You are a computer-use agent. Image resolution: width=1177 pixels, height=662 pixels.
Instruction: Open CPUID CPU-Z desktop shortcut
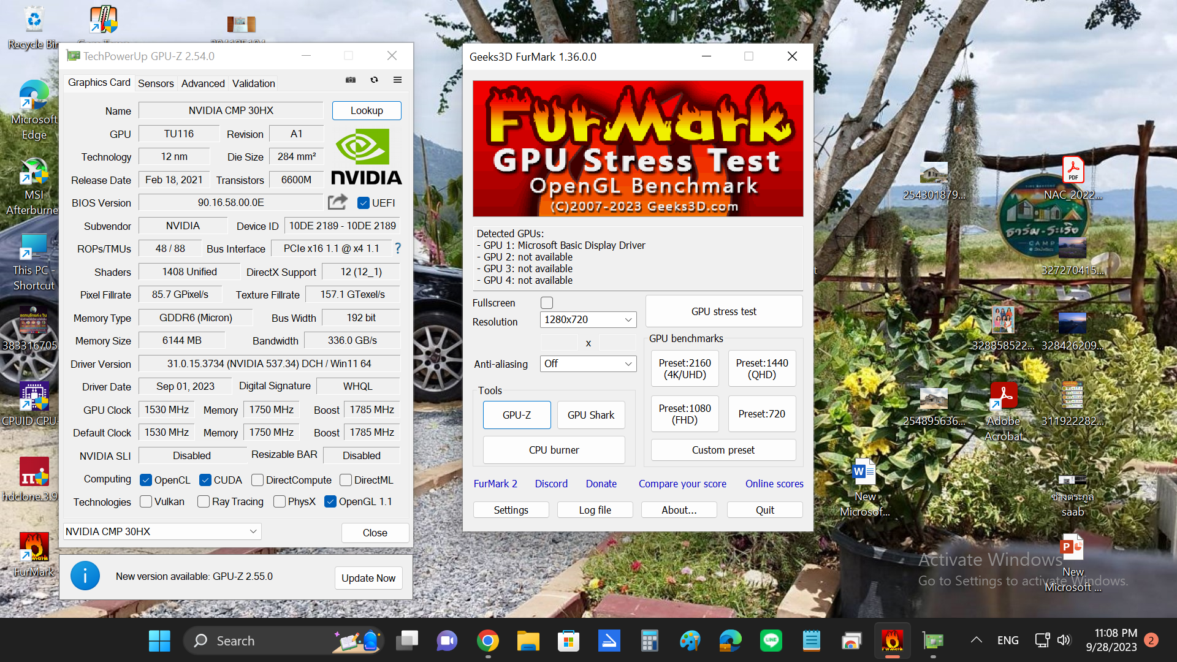(34, 403)
